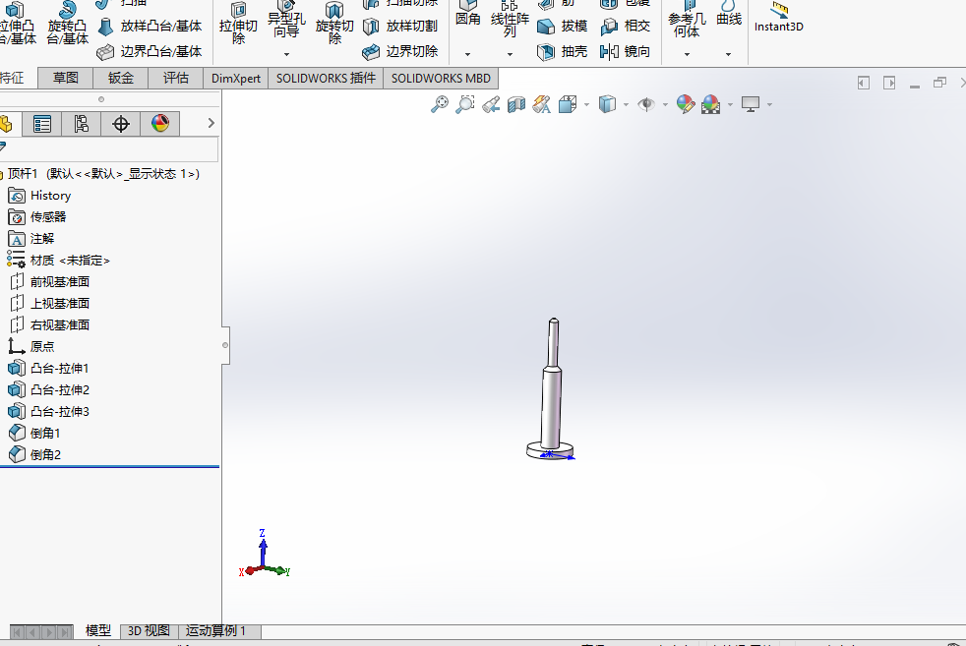Image resolution: width=966 pixels, height=646 pixels.
Task: Open the DimXpertManager crosshair tab
Action: coord(121,124)
